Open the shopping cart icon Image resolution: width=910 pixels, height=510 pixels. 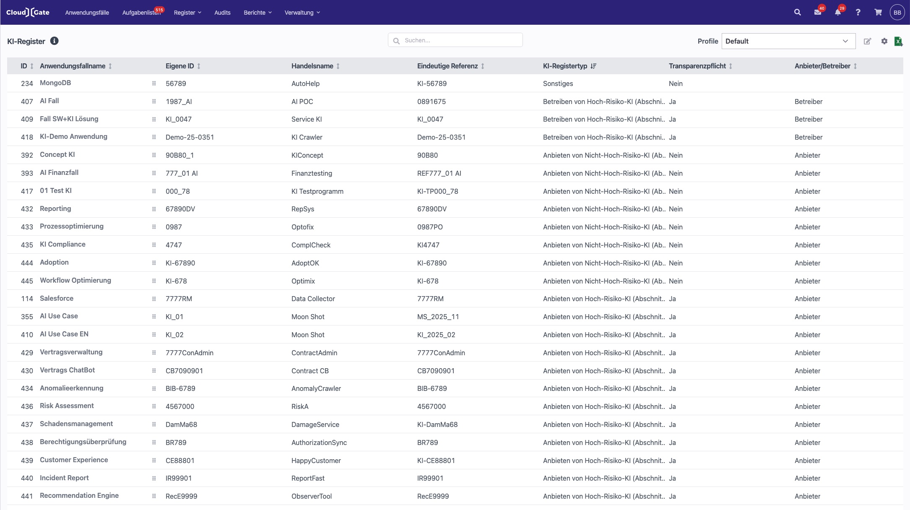click(x=878, y=12)
